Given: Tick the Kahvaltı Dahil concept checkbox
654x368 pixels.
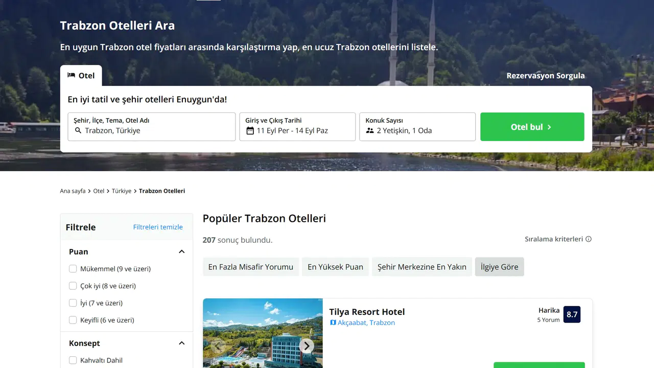Looking at the screenshot, I should point(73,360).
